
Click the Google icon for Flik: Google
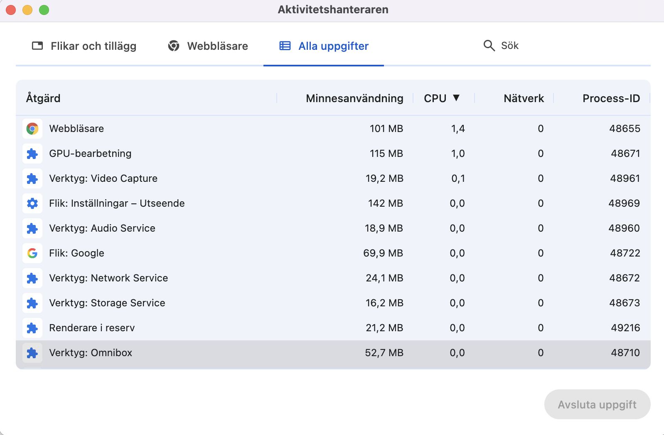[32, 253]
